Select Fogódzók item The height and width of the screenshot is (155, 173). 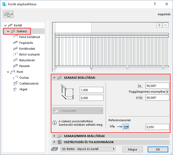(26, 43)
